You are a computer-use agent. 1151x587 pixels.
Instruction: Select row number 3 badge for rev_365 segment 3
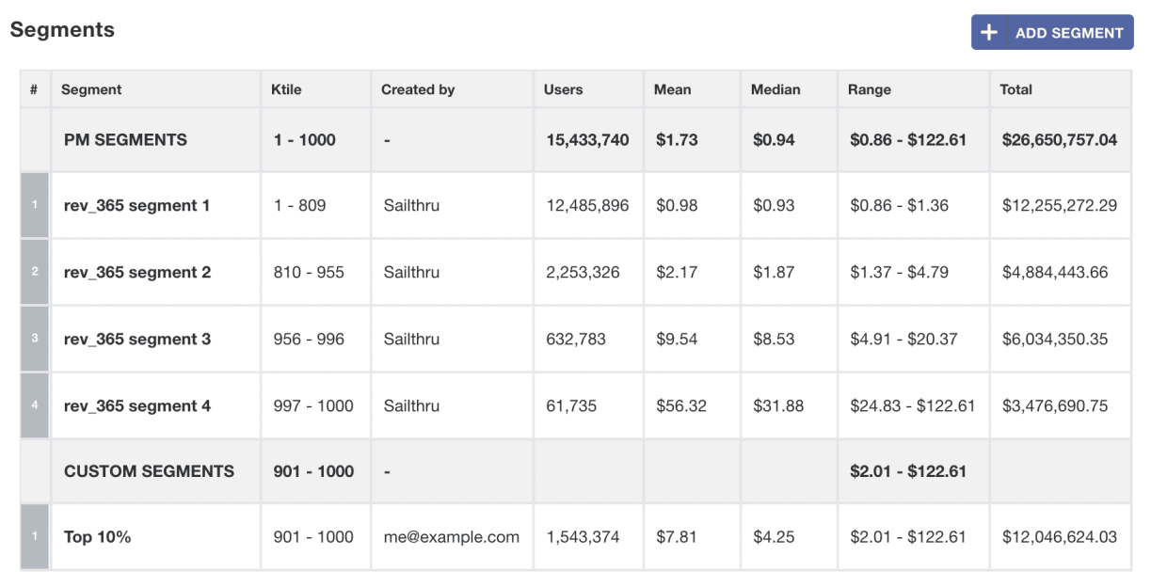pyautogui.click(x=35, y=339)
